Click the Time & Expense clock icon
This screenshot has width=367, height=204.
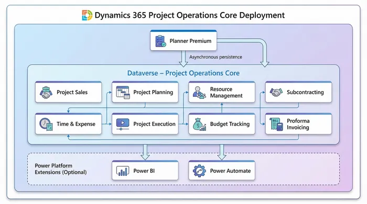click(46, 124)
